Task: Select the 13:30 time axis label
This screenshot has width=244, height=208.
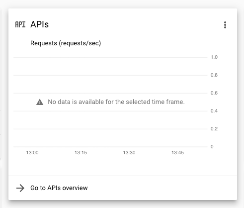Action: pyautogui.click(x=129, y=153)
